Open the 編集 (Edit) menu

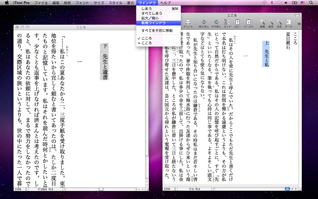click(56, 3)
